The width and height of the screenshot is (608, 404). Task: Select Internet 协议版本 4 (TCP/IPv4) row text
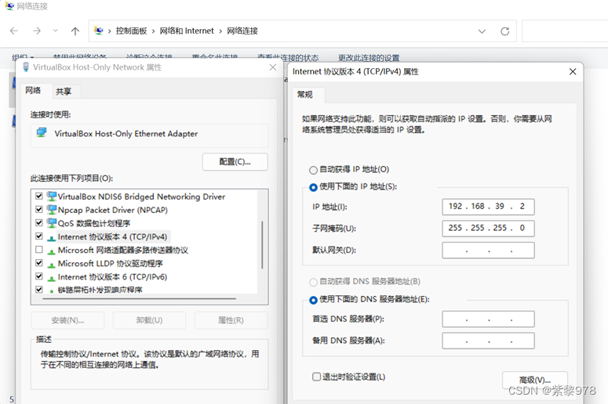[x=112, y=236]
